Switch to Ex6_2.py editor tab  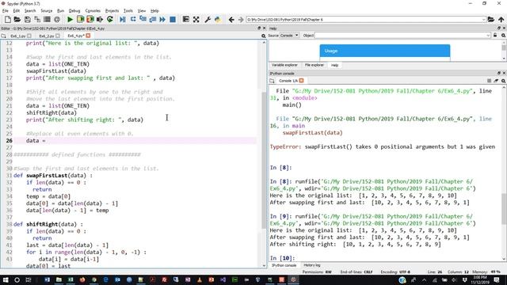[x=47, y=36]
